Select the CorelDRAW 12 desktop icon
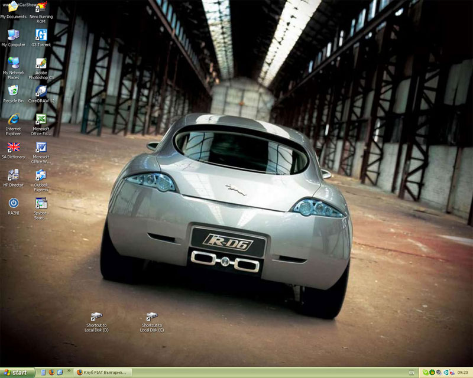The width and height of the screenshot is (473, 378). [x=41, y=91]
